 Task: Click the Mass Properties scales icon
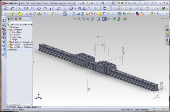[83, 14]
